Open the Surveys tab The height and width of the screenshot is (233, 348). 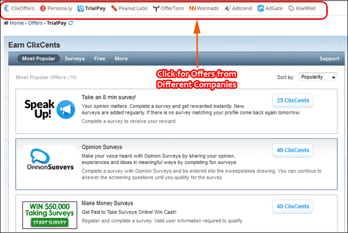click(x=75, y=59)
